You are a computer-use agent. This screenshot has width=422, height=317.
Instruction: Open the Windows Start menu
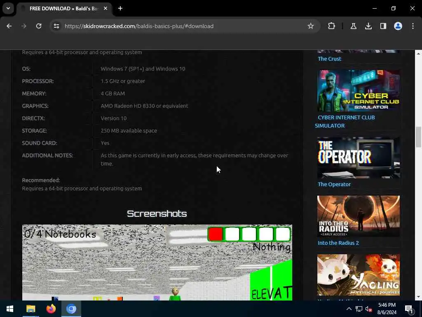10,309
